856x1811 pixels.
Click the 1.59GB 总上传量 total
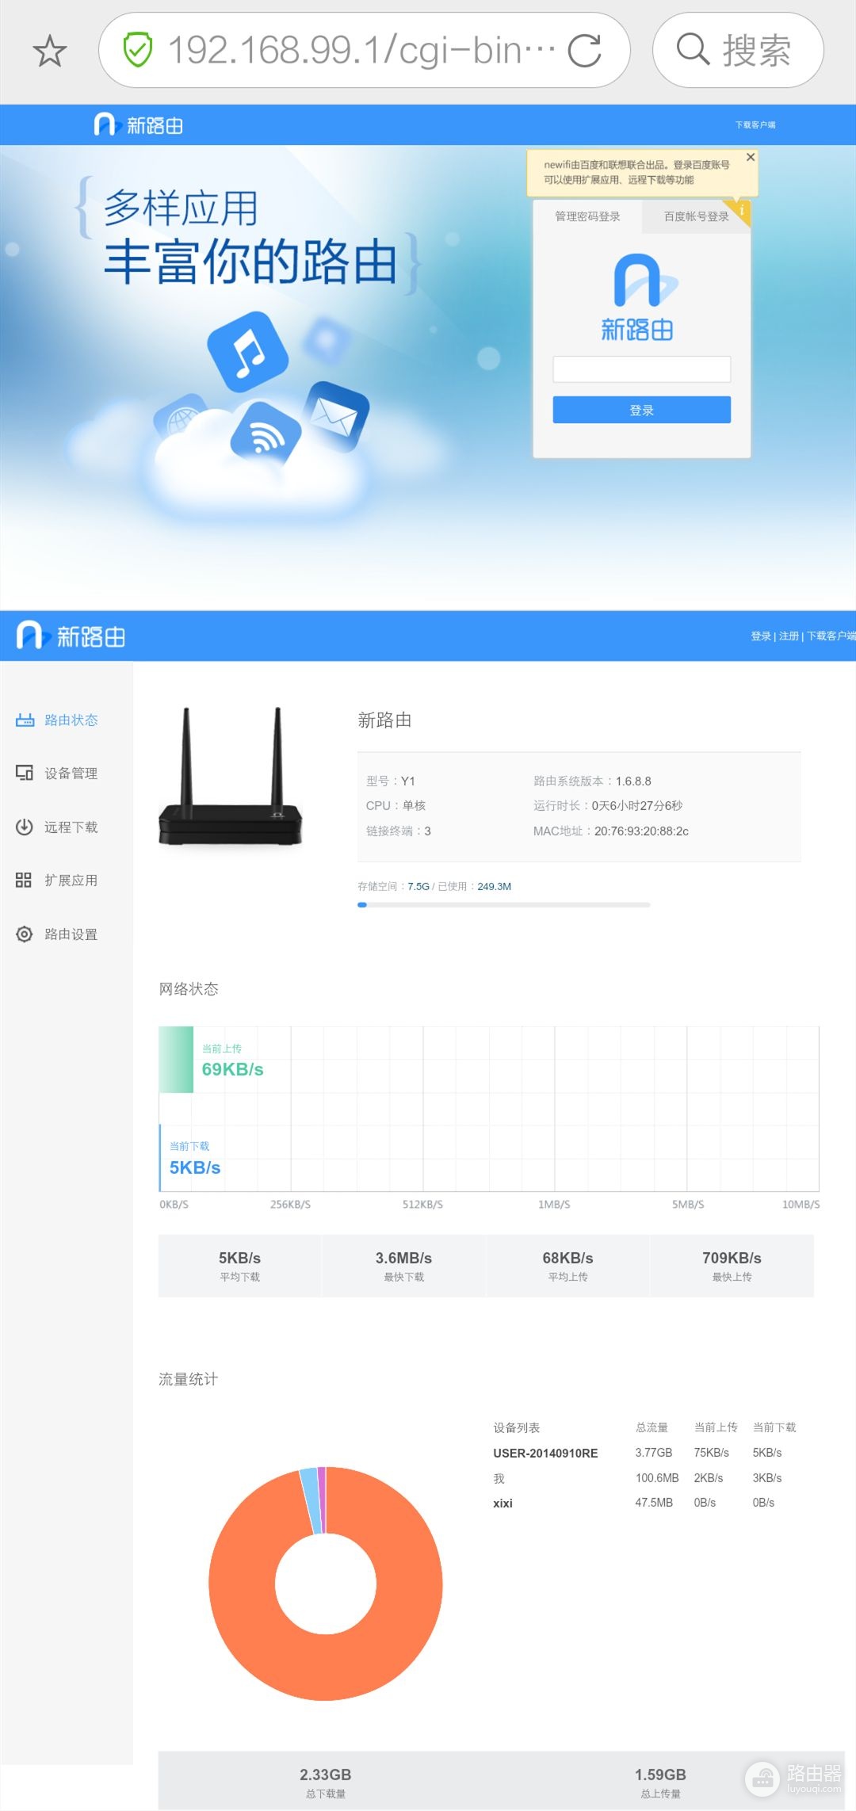coord(660,1782)
